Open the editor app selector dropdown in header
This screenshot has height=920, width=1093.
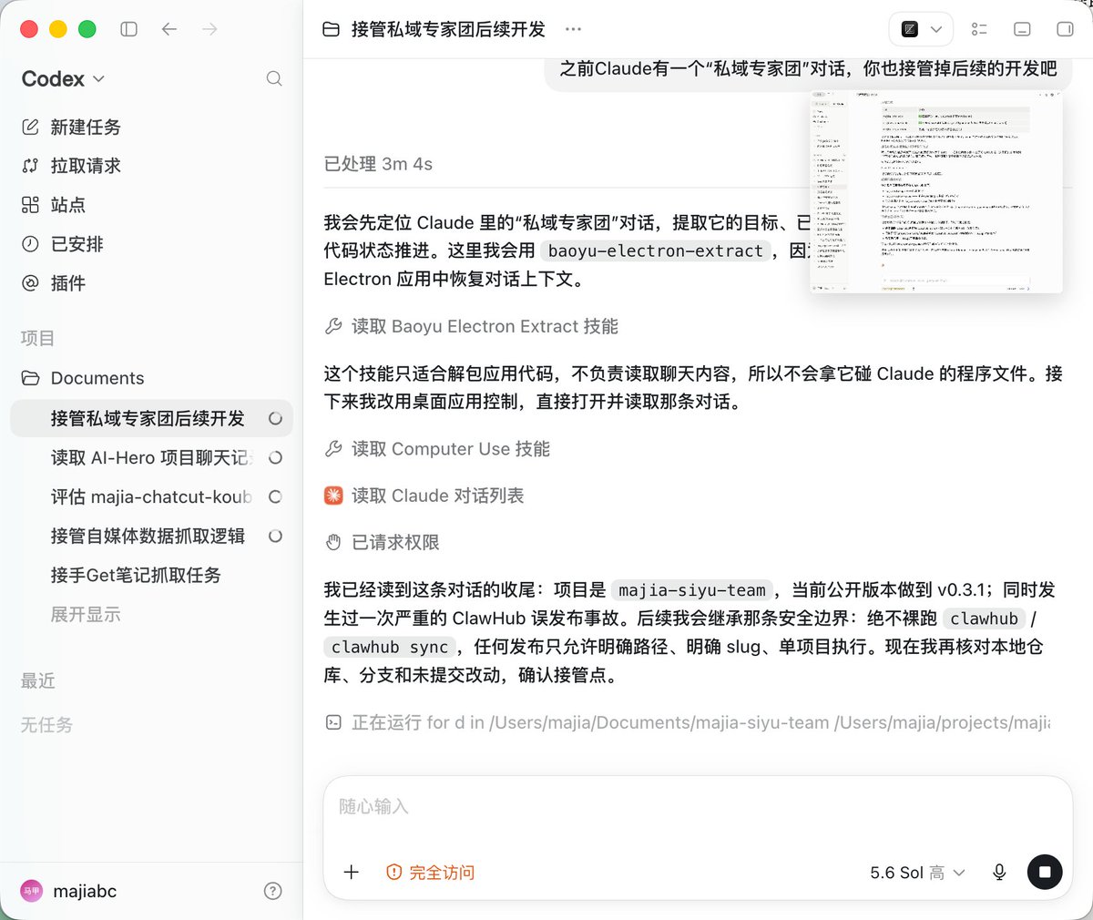[x=921, y=29]
